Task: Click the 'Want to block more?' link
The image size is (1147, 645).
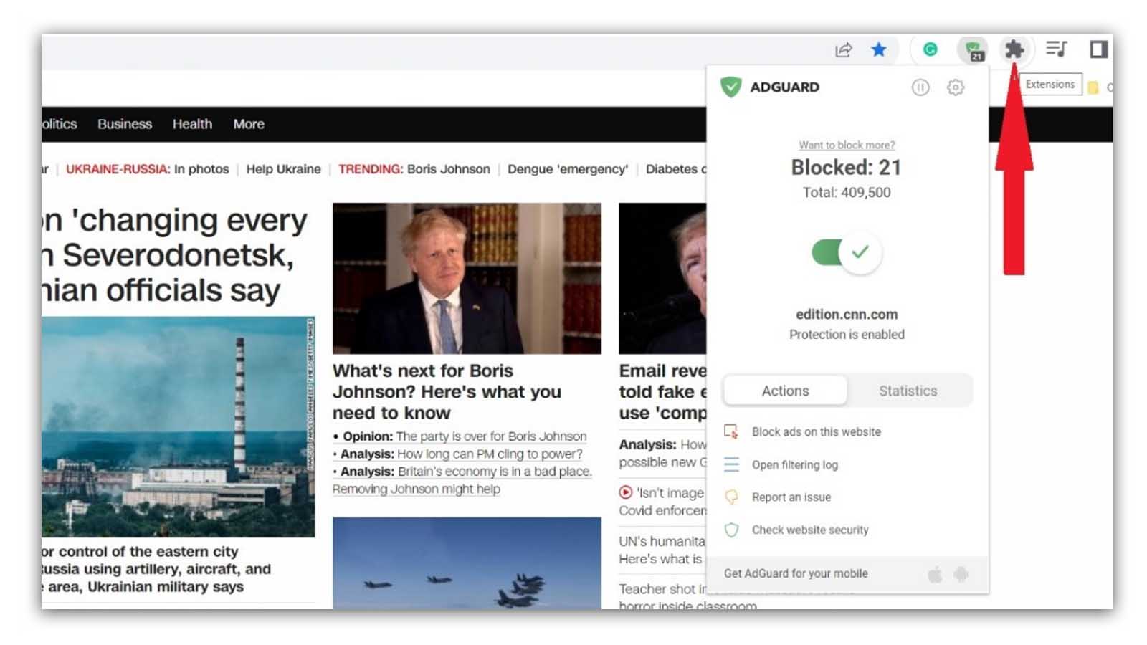Action: (847, 145)
